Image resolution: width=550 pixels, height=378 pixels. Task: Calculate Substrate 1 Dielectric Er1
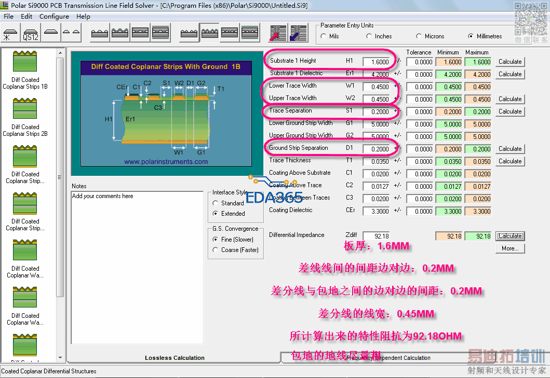pyautogui.click(x=510, y=74)
